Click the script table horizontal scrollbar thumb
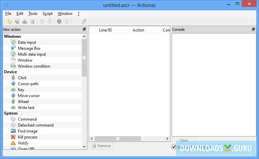Screen dimensions: 259x159 pos(118,138)
